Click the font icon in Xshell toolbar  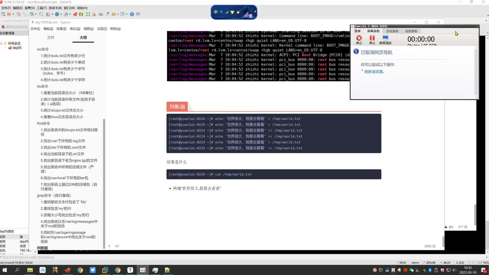point(66,14)
